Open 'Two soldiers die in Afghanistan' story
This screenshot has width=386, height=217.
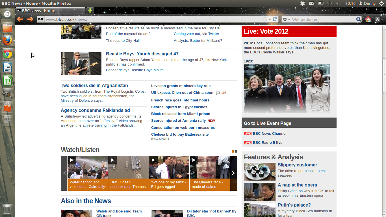click(x=94, y=85)
